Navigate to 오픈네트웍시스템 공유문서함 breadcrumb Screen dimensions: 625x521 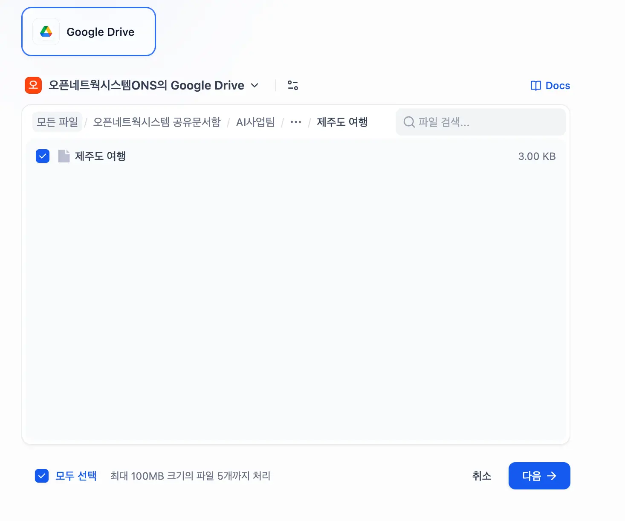(x=157, y=122)
